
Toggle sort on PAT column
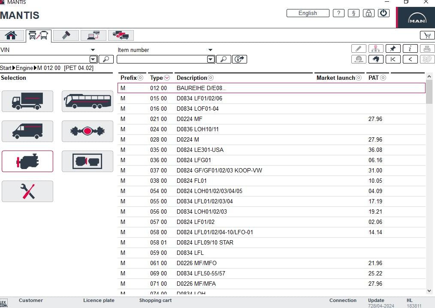(383, 78)
